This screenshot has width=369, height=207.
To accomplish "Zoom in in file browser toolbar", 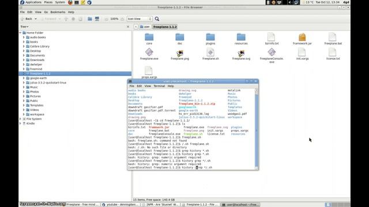I will coord(122,19).
